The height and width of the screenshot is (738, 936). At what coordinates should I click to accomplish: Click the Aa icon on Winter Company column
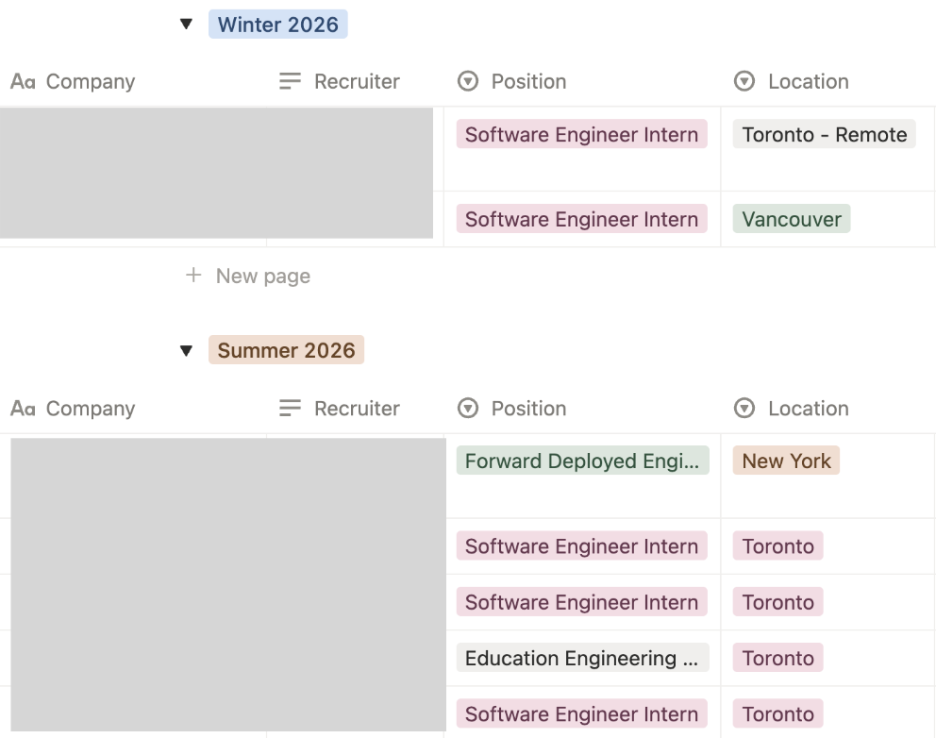23,81
